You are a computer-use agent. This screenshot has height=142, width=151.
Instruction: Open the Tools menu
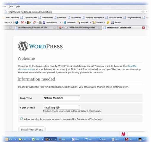[11, 7]
